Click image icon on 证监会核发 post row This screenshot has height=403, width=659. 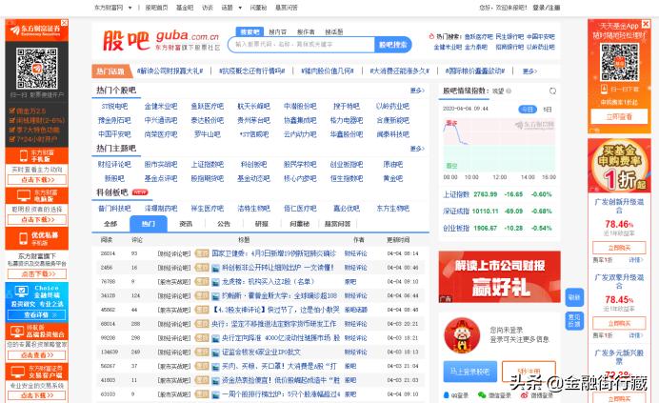point(215,353)
